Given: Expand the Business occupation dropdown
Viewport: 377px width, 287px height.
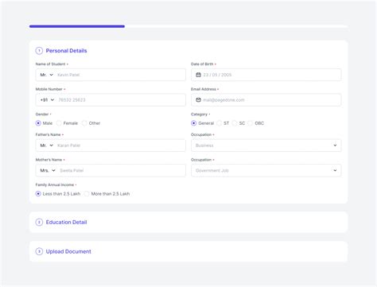Looking at the screenshot, I should click(x=266, y=145).
